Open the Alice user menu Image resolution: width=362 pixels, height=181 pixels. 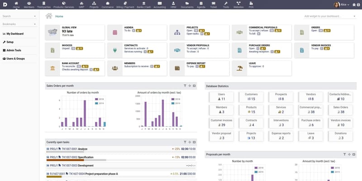click(345, 5)
